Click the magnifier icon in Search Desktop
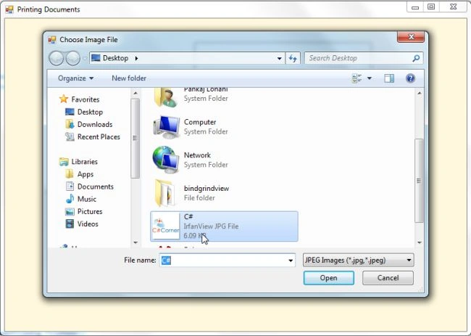The height and width of the screenshot is (336, 471). [x=416, y=58]
